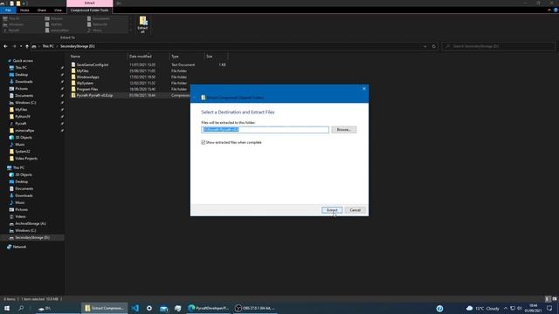Switch to the Edge PycraftDeveloper taskbar window
Image resolution: width=559 pixels, height=314 pixels.
tap(209, 308)
